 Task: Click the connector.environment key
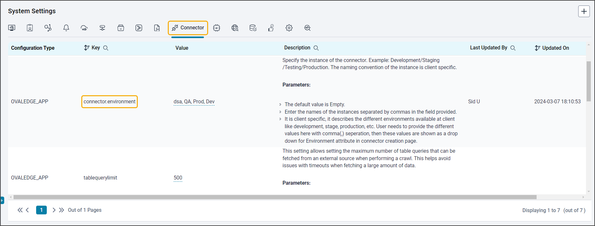click(109, 101)
